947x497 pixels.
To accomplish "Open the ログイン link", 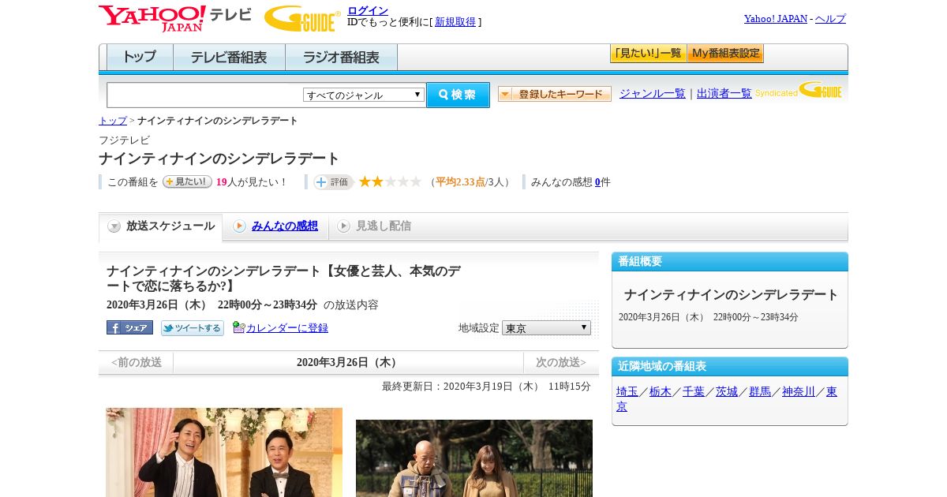I will coord(368,10).
